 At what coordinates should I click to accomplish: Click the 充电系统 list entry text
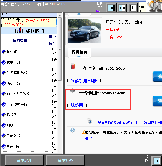(13, 62)
